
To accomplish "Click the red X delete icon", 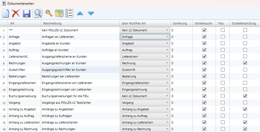I will tap(16, 13).
